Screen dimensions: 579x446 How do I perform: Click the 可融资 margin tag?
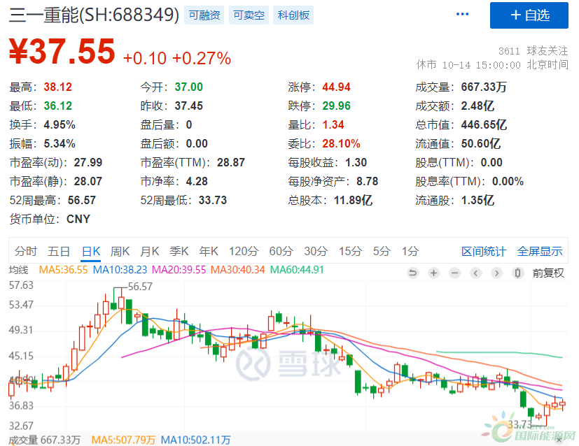pyautogui.click(x=204, y=15)
